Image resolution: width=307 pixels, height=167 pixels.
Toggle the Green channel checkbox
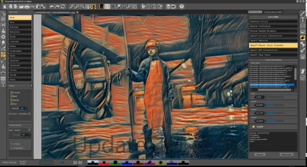coord(11,100)
